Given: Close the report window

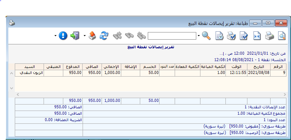Looking at the screenshot, I should (281, 23).
